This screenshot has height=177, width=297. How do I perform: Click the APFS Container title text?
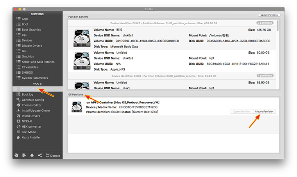pyautogui.click(x=123, y=102)
